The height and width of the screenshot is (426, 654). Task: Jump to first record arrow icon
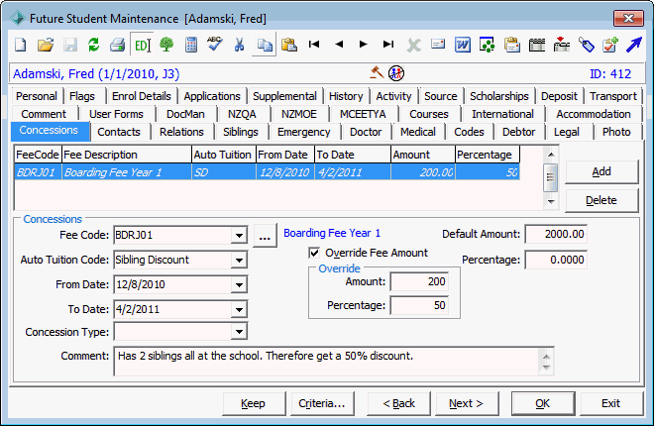314,44
